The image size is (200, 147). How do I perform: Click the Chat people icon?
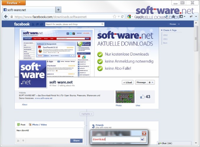159,143
